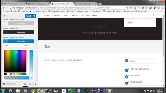Viewport: 166px width, 93px height.
Task: Open Windows Start button
Action: [x=3, y=91]
